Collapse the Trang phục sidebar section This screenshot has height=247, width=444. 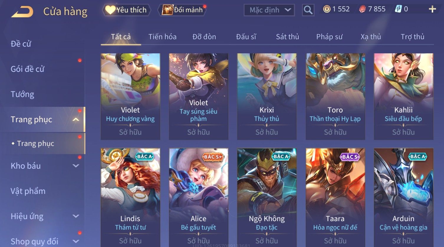pyautogui.click(x=76, y=120)
